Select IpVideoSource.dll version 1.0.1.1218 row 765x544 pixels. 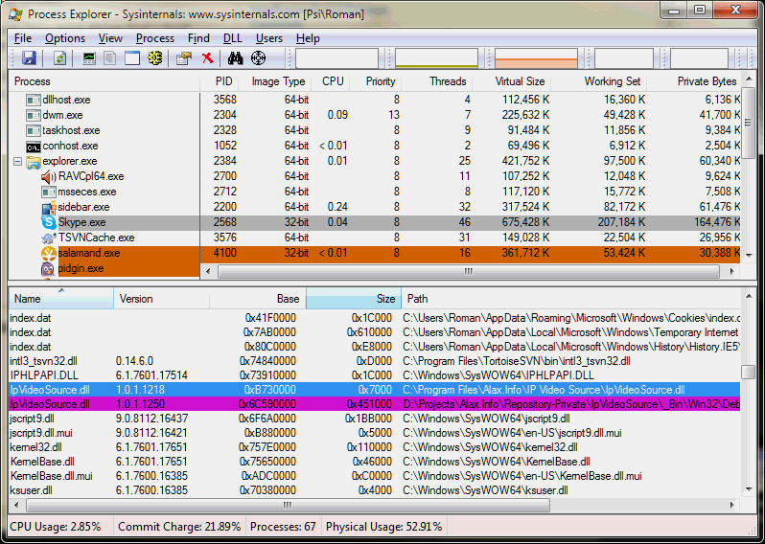(x=374, y=390)
